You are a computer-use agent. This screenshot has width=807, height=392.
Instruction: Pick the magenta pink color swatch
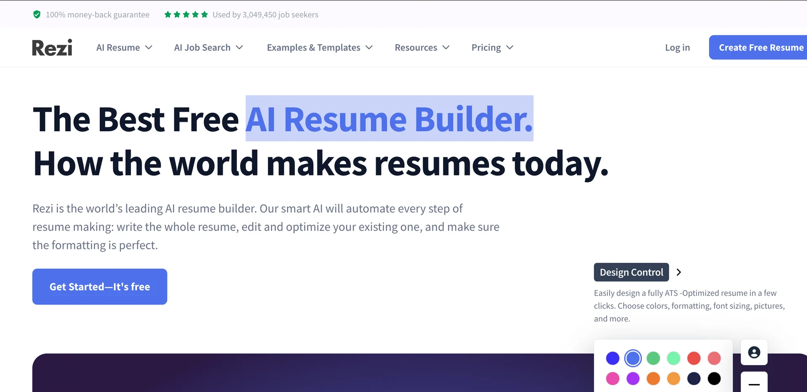click(613, 379)
